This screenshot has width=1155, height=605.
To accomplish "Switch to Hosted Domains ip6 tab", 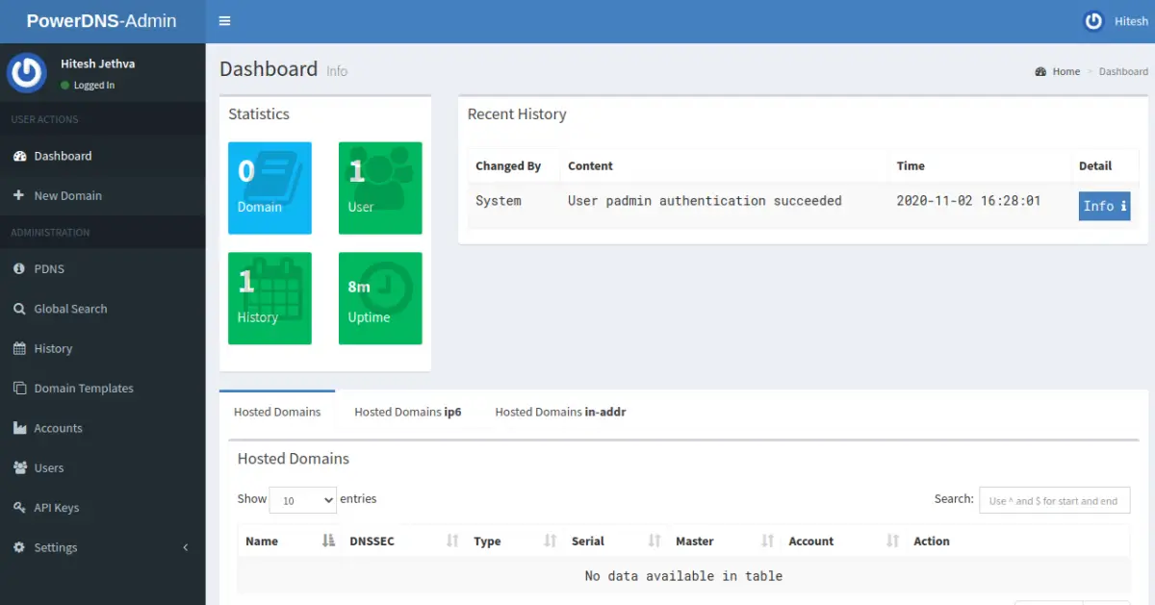I will click(x=407, y=411).
